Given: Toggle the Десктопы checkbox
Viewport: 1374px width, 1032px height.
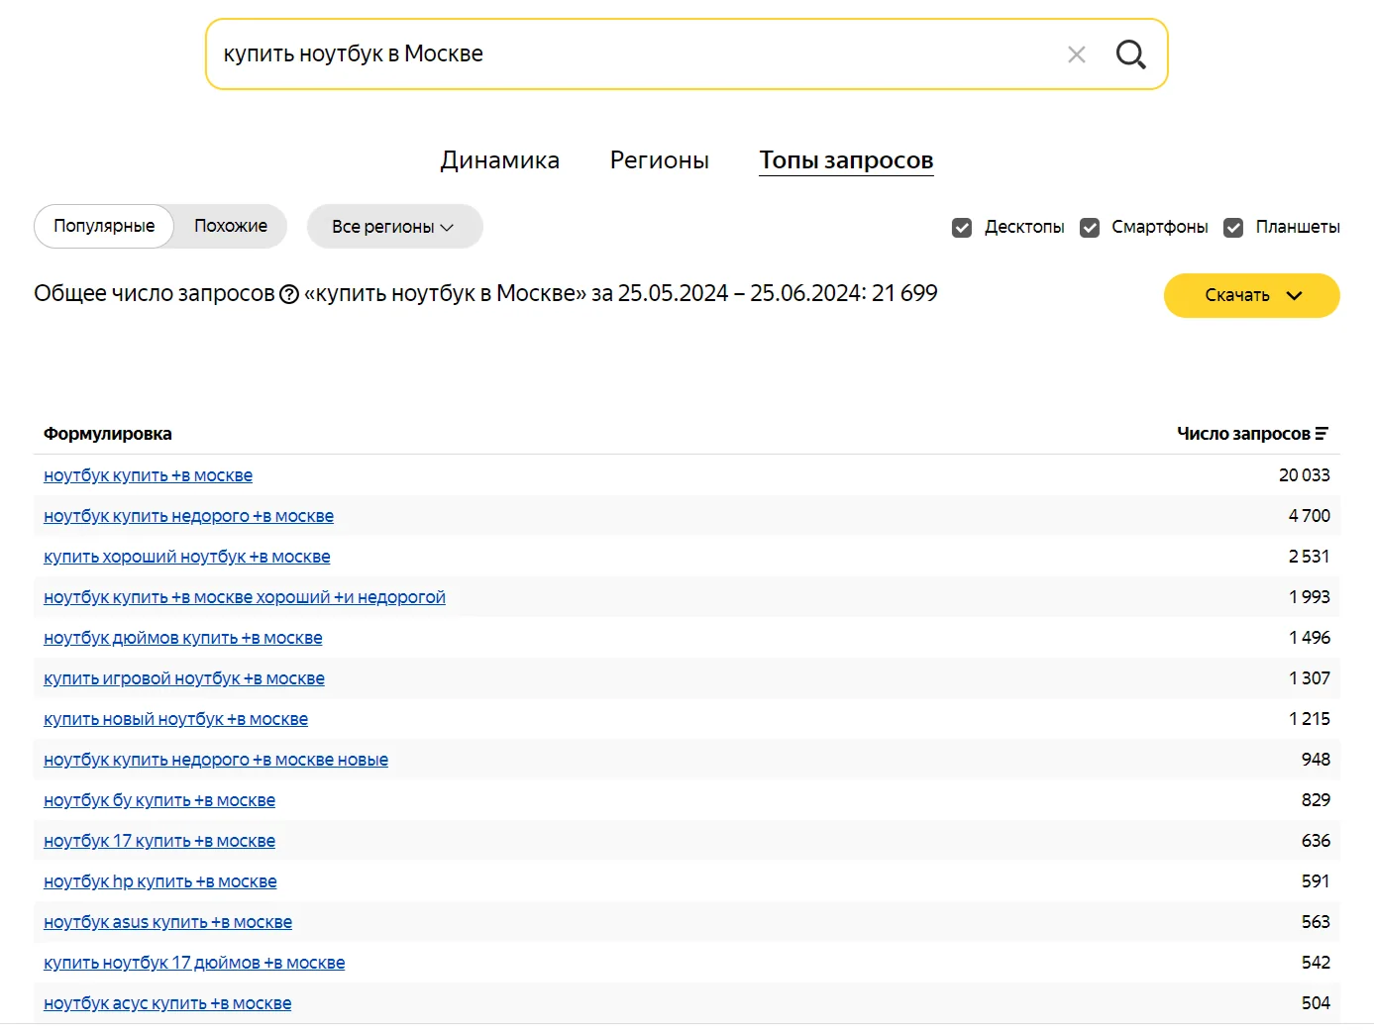Looking at the screenshot, I should click(962, 228).
